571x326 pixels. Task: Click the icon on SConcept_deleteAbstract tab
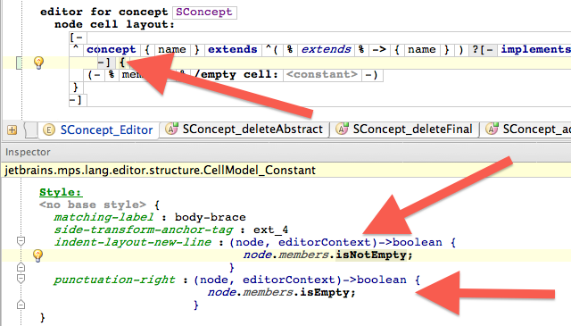pos(171,129)
